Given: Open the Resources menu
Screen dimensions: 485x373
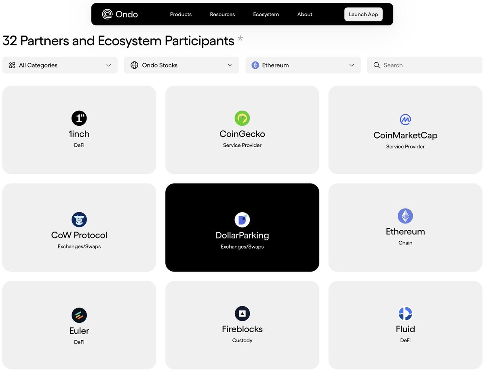Looking at the screenshot, I should pyautogui.click(x=222, y=14).
